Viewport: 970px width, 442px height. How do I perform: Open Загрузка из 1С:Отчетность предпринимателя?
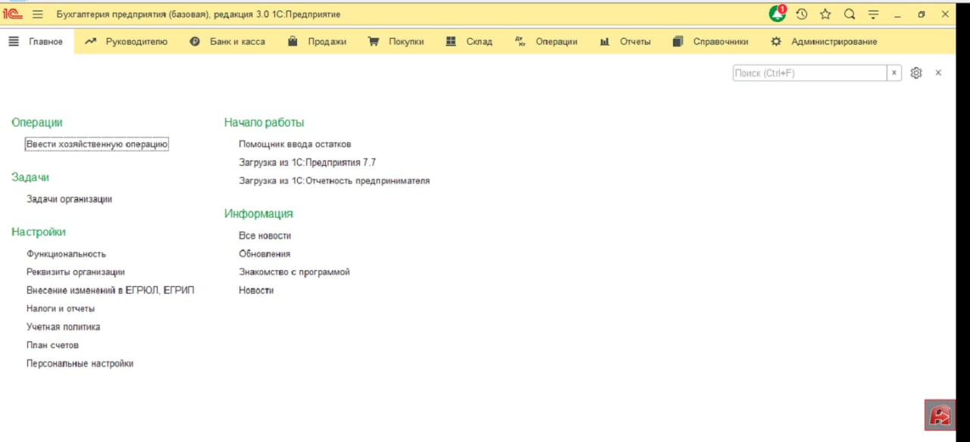[x=334, y=181]
